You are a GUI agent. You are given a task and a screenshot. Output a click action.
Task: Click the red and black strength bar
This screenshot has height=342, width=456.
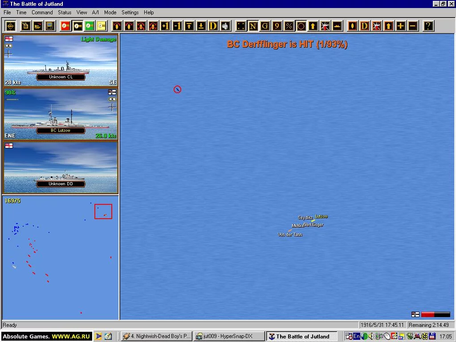tap(436, 314)
